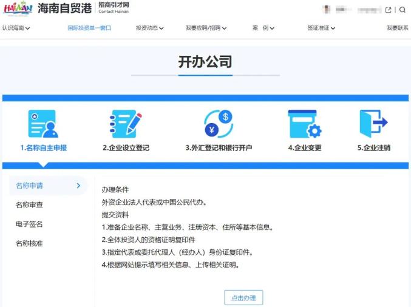The image size is (411, 307).
Task: Go to 名称核准 in the sidebar
Action: 29,244
